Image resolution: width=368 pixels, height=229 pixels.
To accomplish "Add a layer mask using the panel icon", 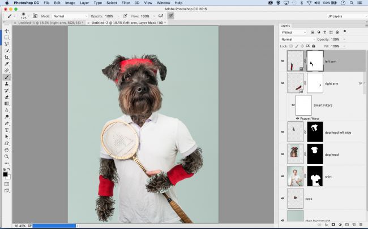I will pos(333,224).
